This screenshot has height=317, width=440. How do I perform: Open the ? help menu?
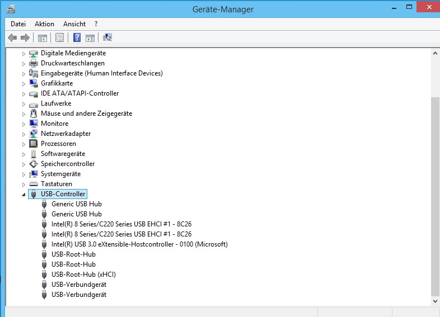pyautogui.click(x=96, y=24)
